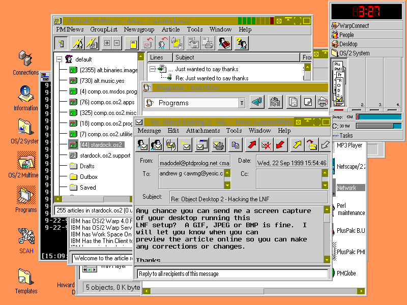407x305 pixels.
Task: Open the Newsgroup menu in PMINews
Action: click(x=139, y=29)
